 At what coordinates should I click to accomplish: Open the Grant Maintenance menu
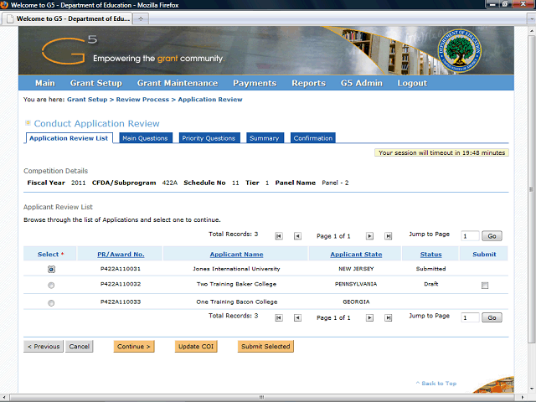(x=178, y=83)
